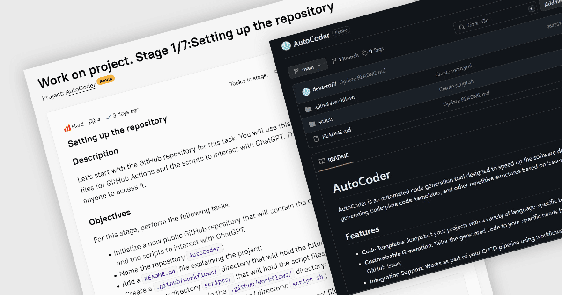
Task: Click the AutoCoder inline code text
Action: (x=204, y=252)
